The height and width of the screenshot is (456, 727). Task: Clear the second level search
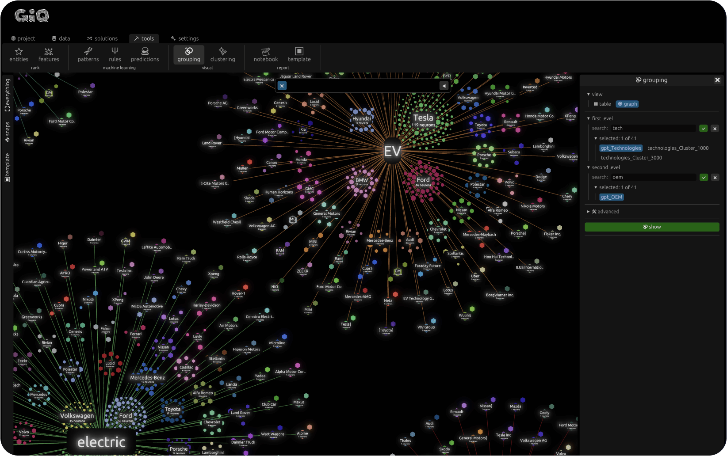pyautogui.click(x=715, y=177)
